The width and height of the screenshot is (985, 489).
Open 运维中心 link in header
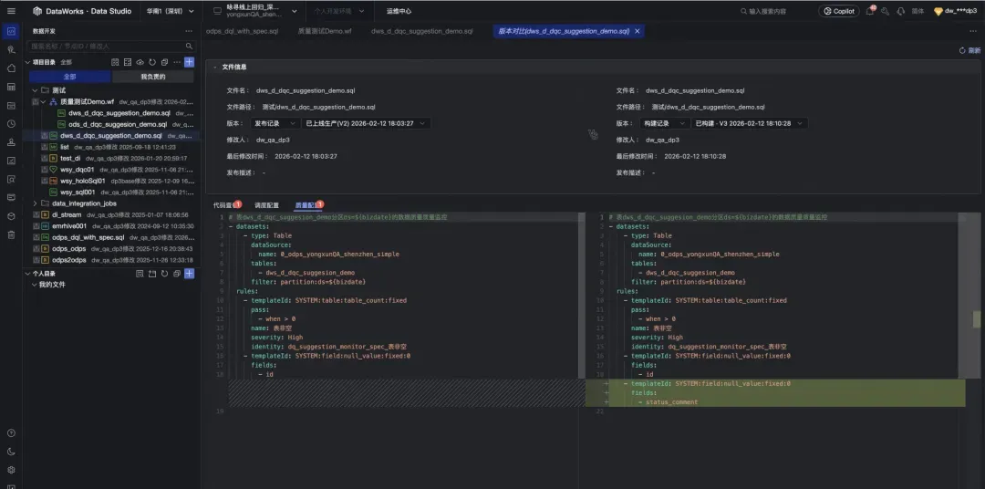pyautogui.click(x=399, y=11)
